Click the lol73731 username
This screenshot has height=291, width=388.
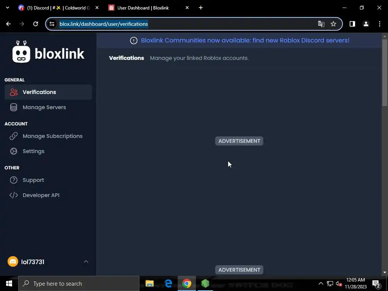(x=33, y=262)
